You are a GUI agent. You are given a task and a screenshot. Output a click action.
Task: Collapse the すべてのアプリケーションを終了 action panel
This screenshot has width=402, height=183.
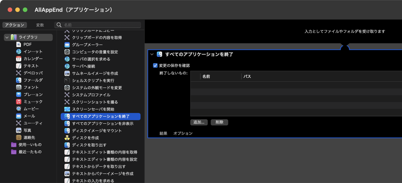(x=152, y=54)
